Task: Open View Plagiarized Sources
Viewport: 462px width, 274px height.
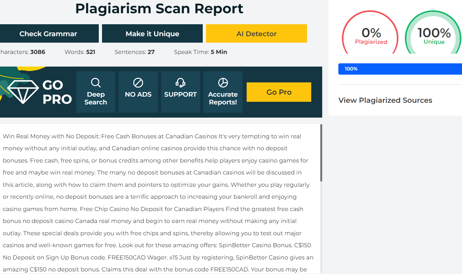Action: [x=385, y=100]
